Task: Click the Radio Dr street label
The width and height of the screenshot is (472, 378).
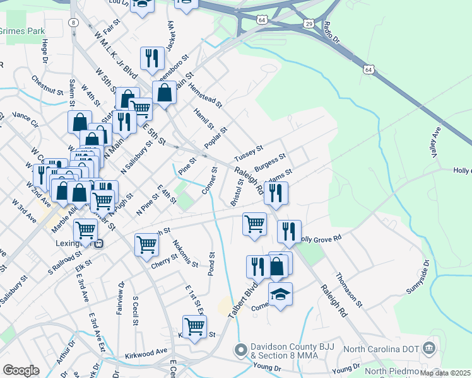Action: (x=331, y=32)
